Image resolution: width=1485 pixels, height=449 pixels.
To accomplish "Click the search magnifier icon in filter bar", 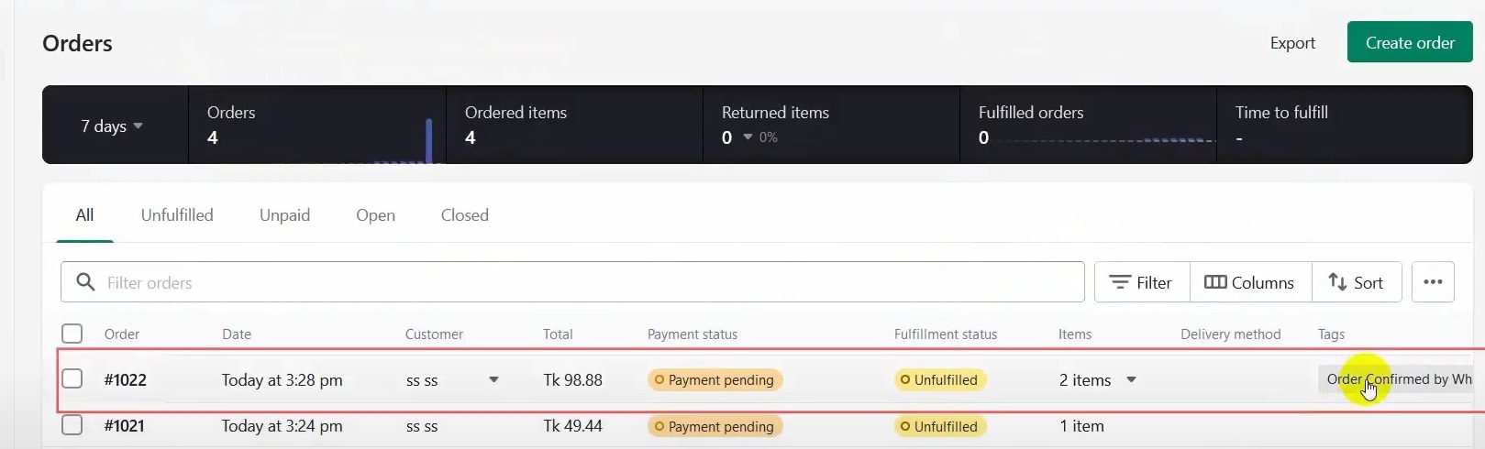I will [x=85, y=282].
